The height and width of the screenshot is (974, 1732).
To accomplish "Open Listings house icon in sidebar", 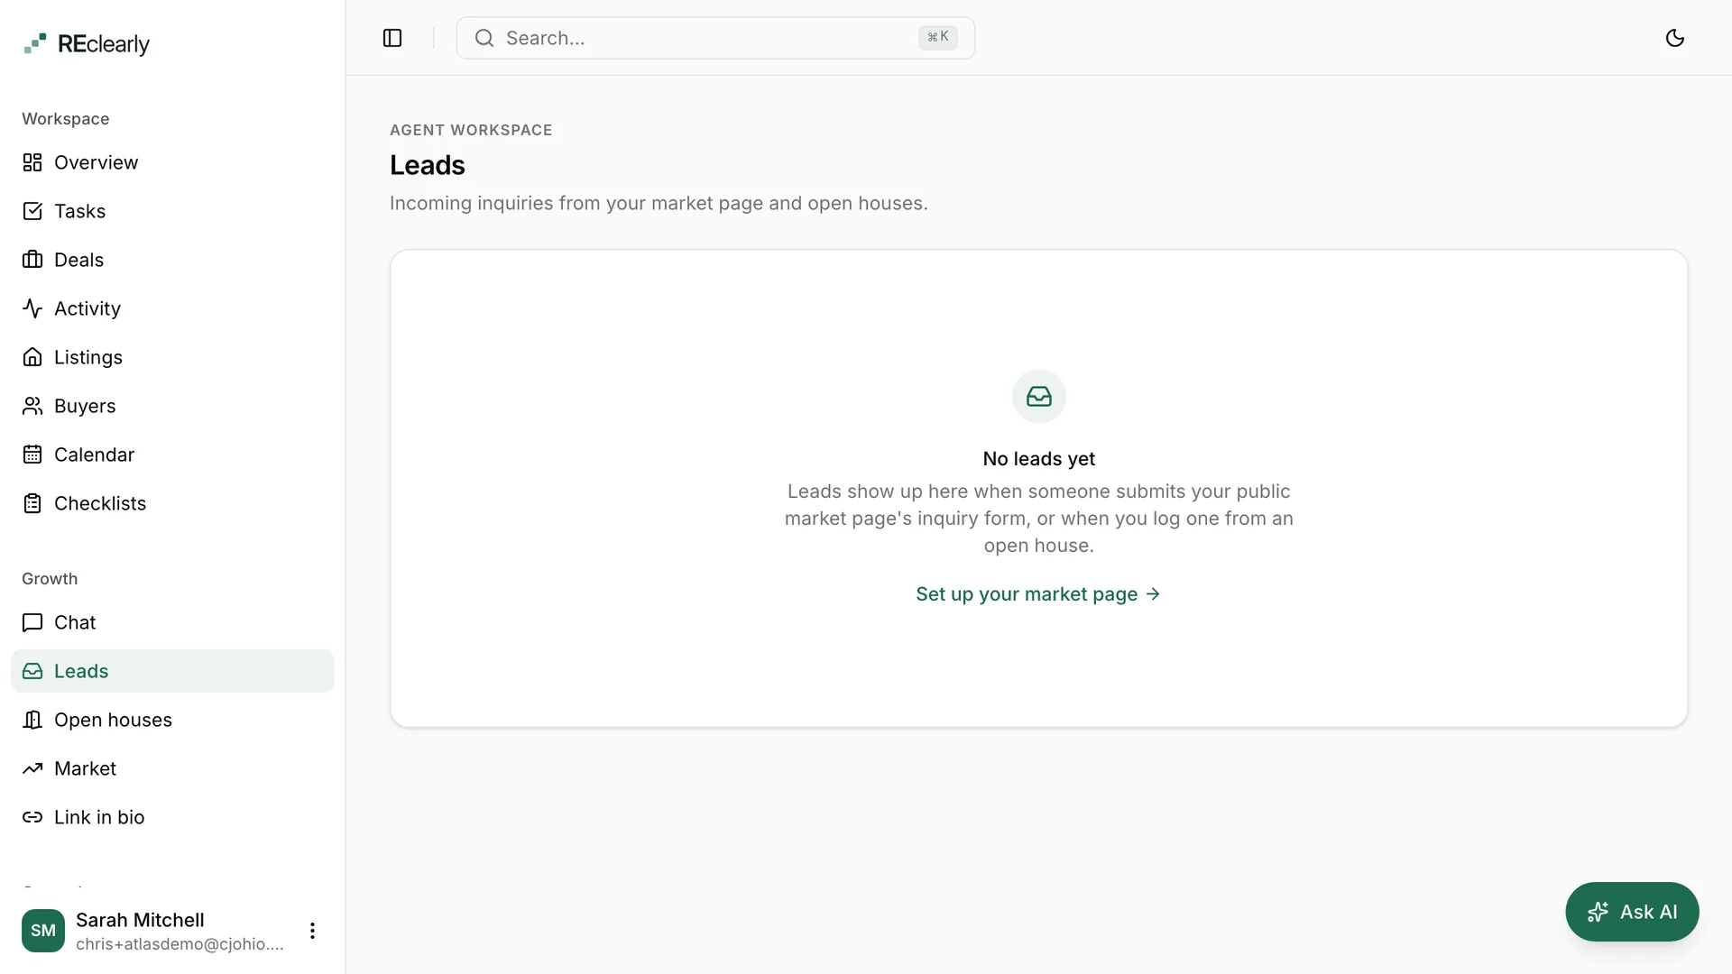I will point(32,357).
